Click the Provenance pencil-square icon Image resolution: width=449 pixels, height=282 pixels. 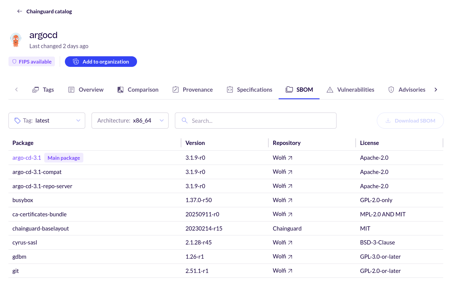(176, 90)
